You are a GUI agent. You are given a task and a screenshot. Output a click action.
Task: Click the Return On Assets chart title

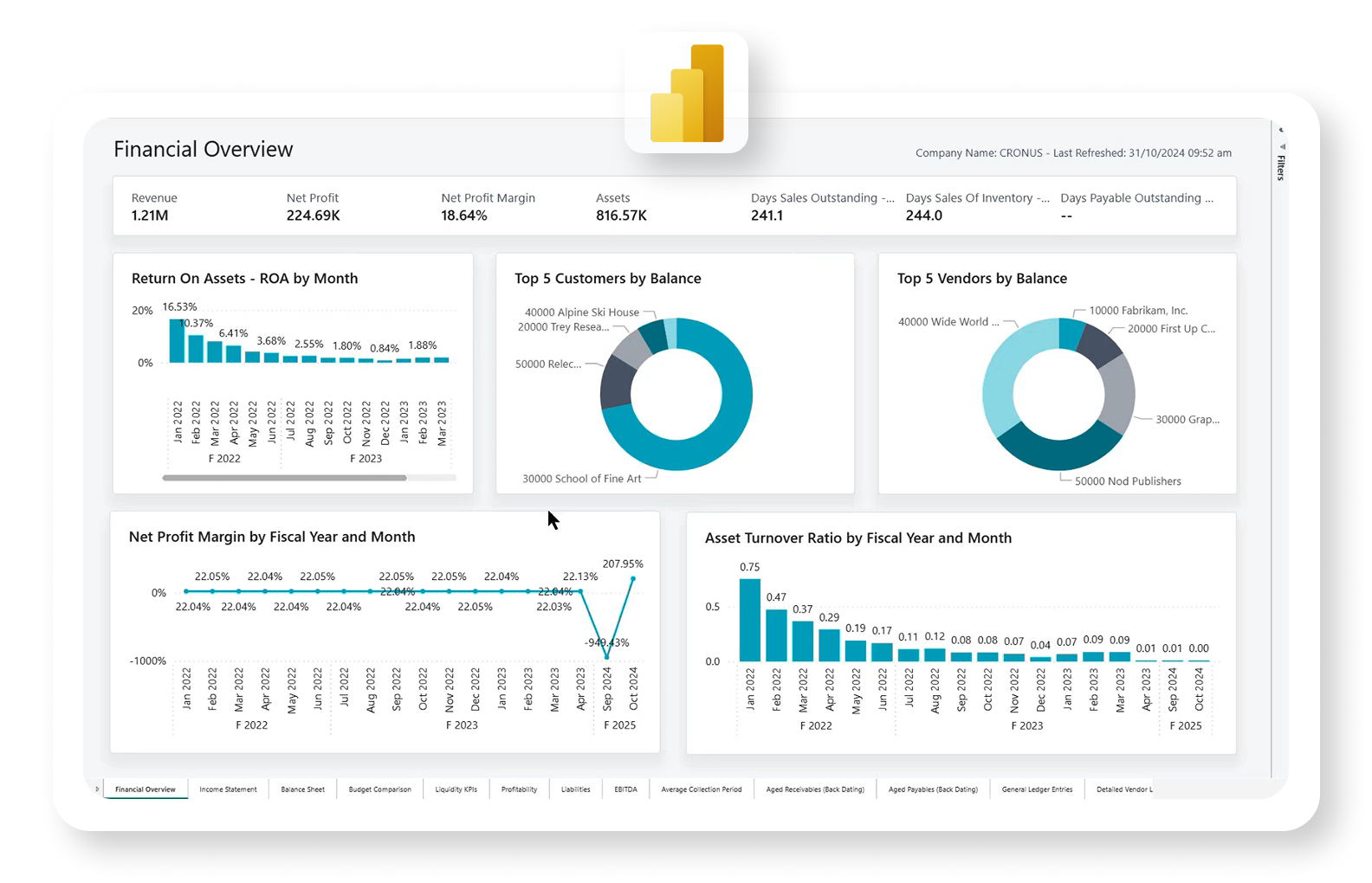244,279
